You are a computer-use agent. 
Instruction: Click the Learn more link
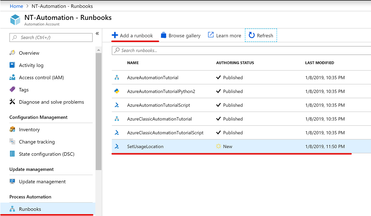224,36
